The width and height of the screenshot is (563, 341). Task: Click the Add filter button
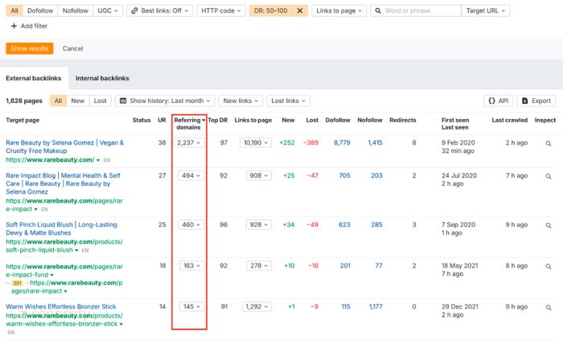(x=29, y=26)
